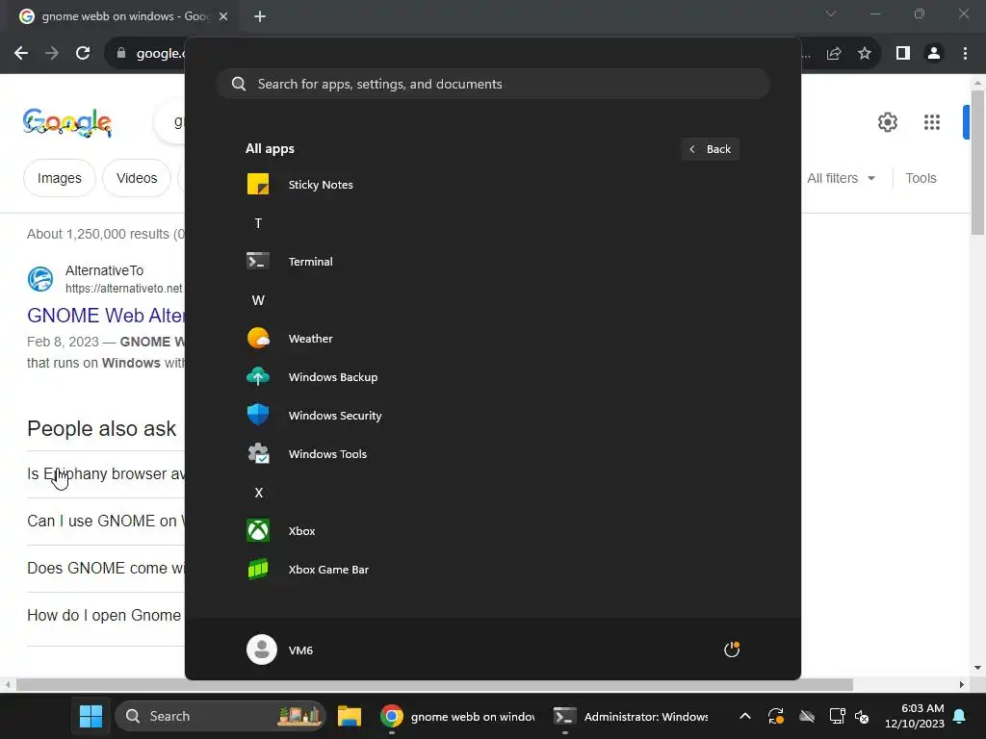Expand the How do I open Gnome question

point(106,615)
